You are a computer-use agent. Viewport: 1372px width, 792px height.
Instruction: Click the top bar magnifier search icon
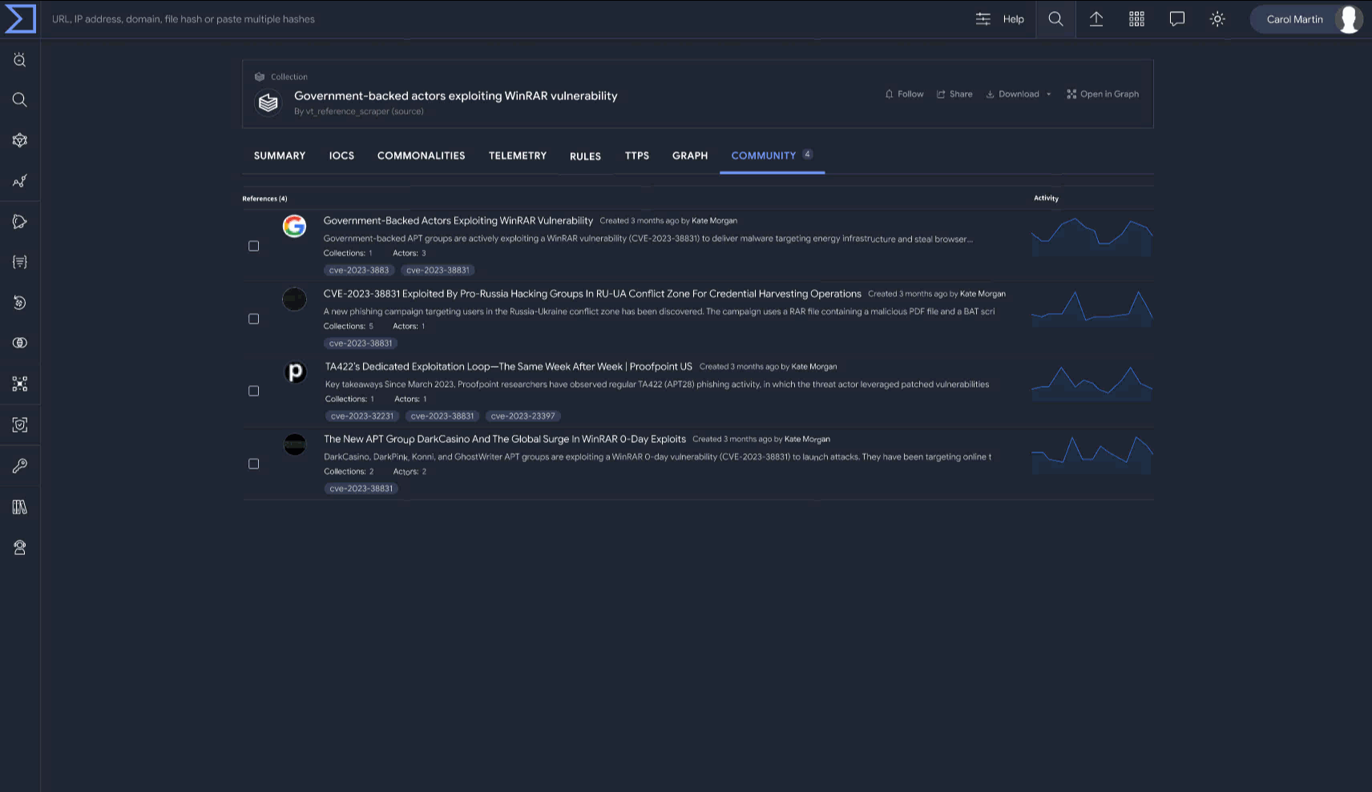[x=1056, y=19]
